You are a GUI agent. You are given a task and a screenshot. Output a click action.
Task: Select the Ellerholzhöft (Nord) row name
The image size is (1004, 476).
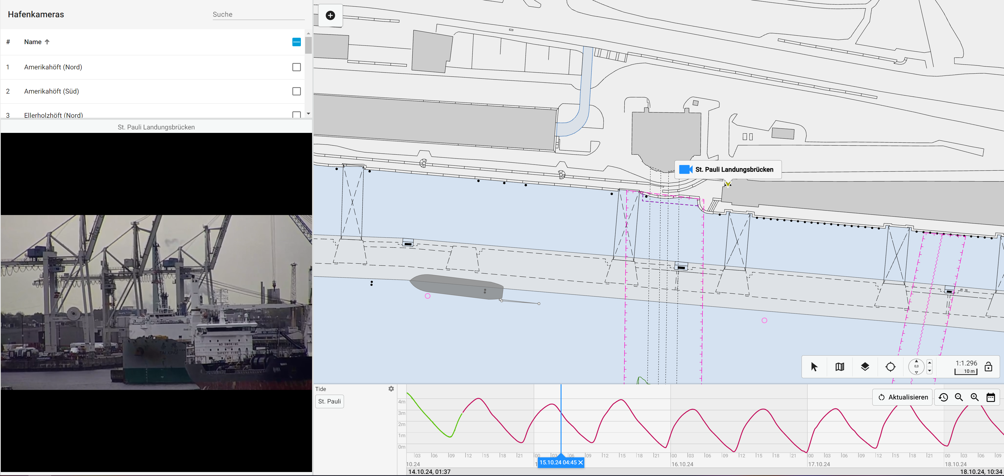point(53,115)
